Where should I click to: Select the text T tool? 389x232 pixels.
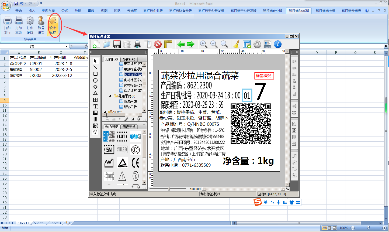[95, 106]
